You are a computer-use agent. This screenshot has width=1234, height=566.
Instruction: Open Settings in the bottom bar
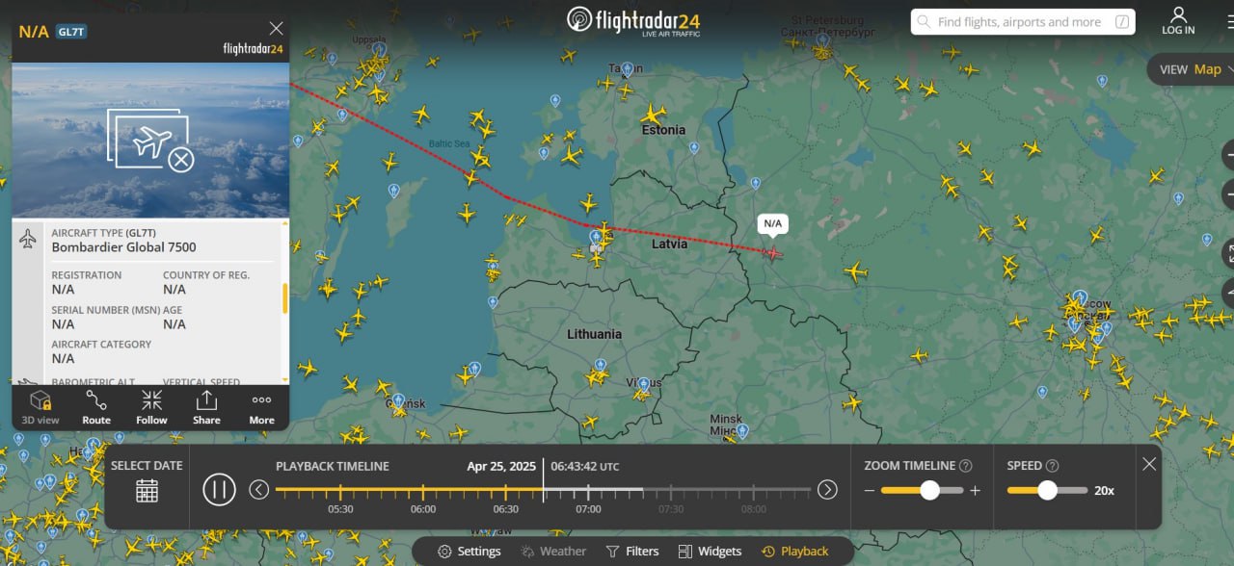[x=469, y=552]
